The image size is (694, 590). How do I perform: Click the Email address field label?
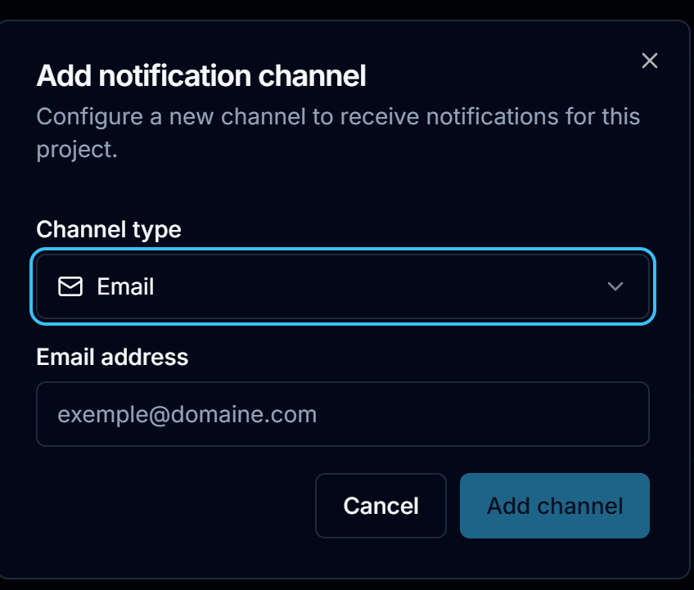click(x=112, y=357)
